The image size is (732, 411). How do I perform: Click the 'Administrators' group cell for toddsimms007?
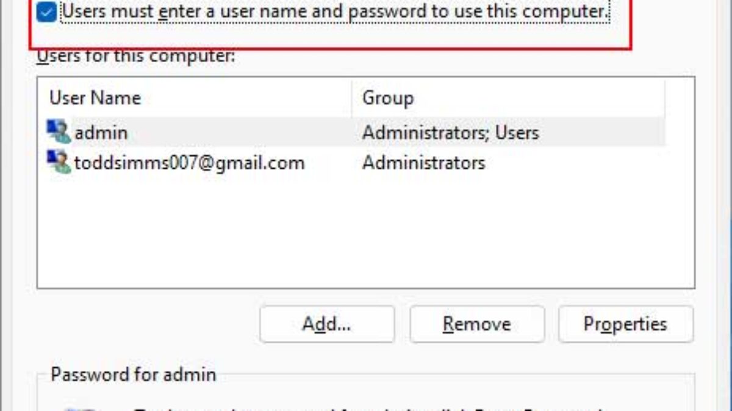point(423,163)
